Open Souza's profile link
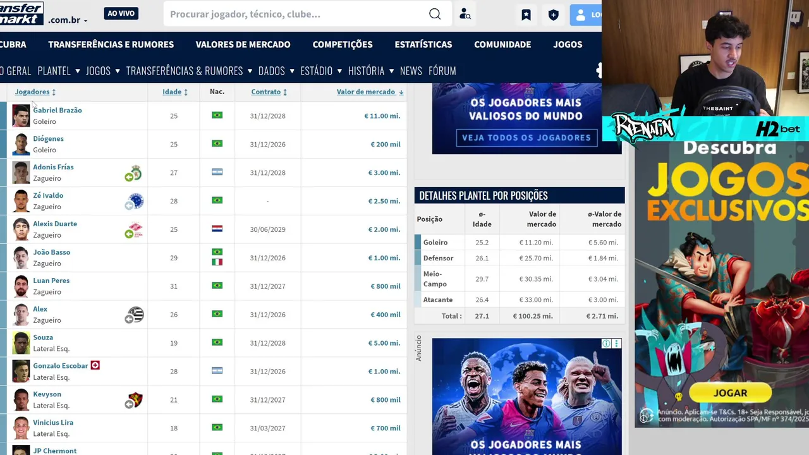The width and height of the screenshot is (809, 455). coord(43,337)
